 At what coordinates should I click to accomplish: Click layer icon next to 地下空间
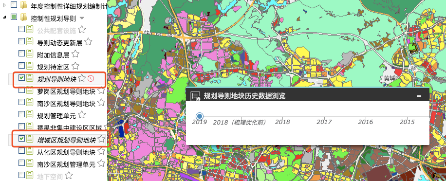(x=30, y=175)
